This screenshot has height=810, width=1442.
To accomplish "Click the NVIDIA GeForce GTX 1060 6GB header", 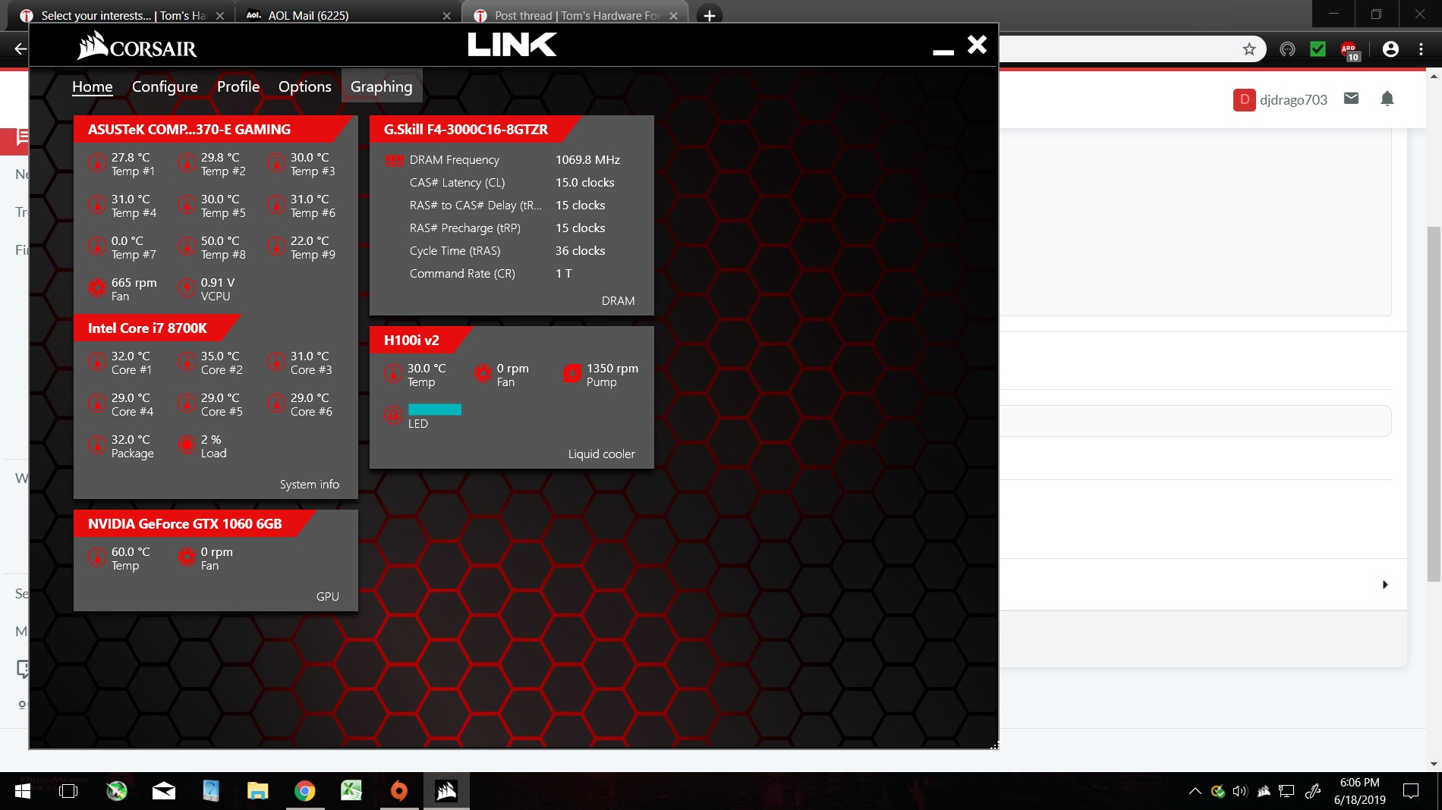I will coord(185,524).
